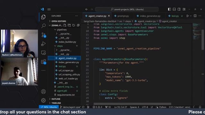Click the New File icon in explorer header

65,25
